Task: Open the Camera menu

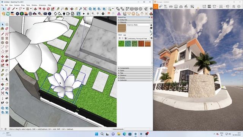Action: 17,5
